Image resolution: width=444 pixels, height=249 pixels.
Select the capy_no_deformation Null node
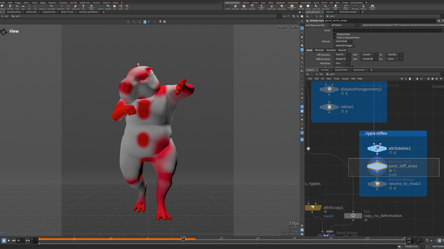coord(353,216)
